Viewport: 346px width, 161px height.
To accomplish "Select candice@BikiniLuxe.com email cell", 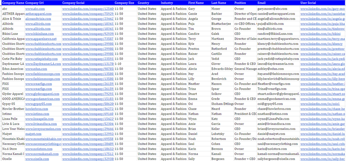I will click(x=278, y=34).
